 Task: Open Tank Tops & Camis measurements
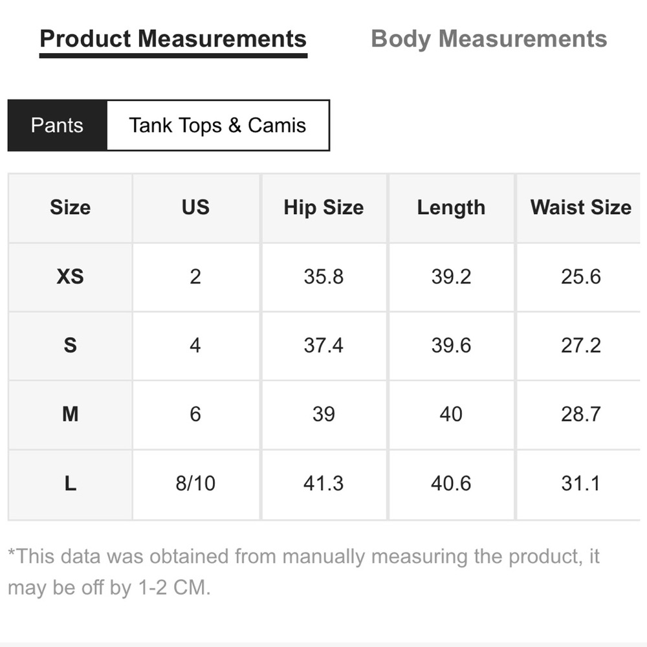[218, 126]
